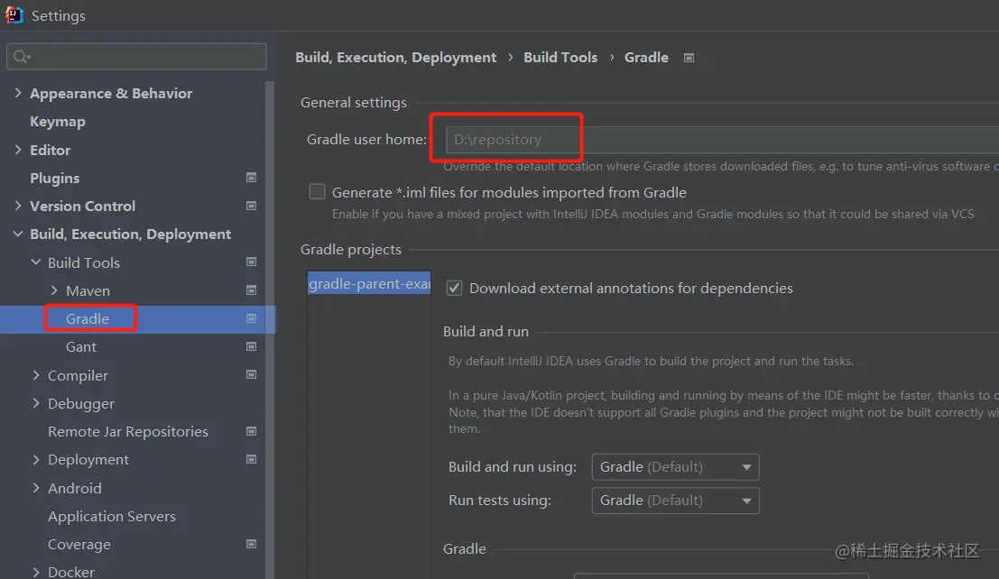The height and width of the screenshot is (579, 999).
Task: Select gradle-parent-example project in list
Action: click(369, 283)
